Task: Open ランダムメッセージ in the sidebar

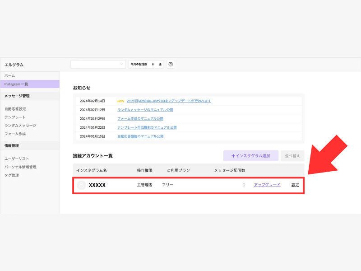Action: click(20, 126)
